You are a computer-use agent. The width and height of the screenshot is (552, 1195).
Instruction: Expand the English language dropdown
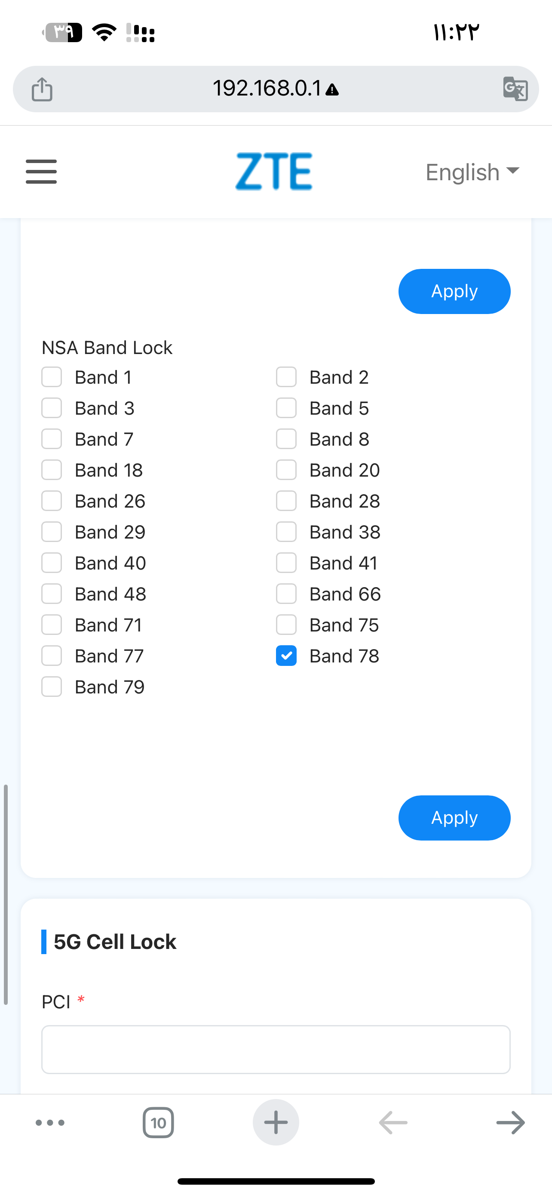coord(472,172)
